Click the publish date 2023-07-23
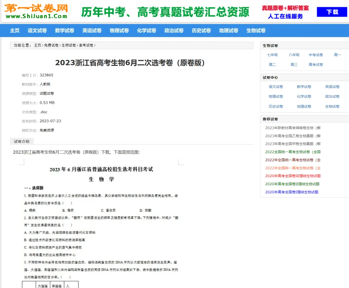The image size is (349, 288). (50, 121)
